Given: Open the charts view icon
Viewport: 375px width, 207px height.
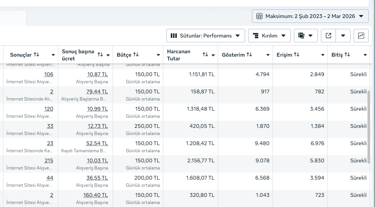Looking at the screenshot, I should 361,36.
